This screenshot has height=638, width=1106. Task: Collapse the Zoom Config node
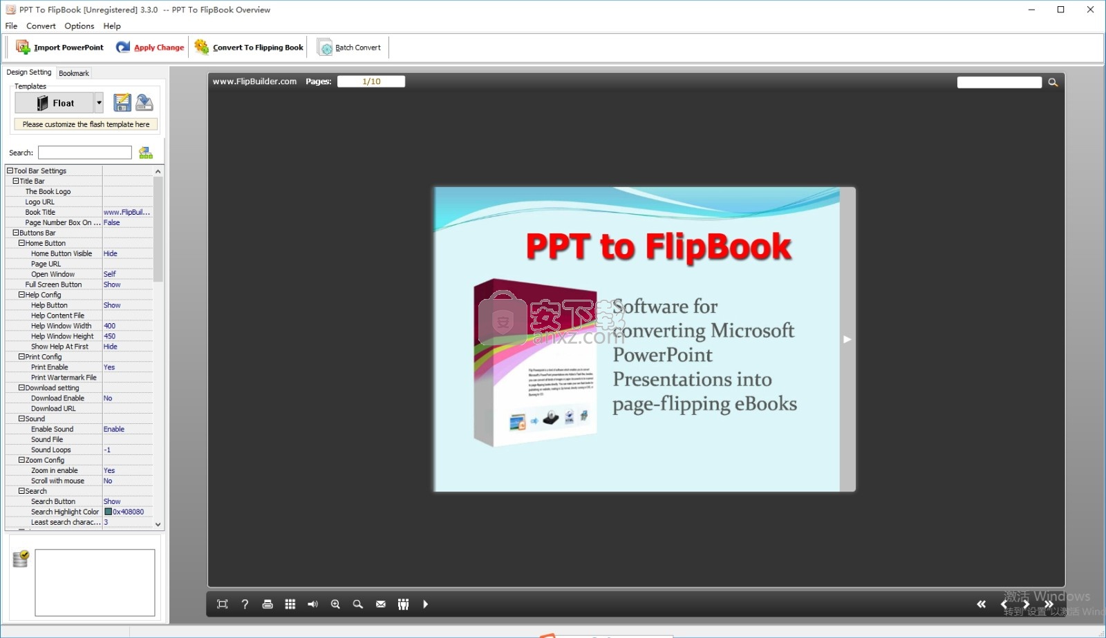click(x=21, y=460)
